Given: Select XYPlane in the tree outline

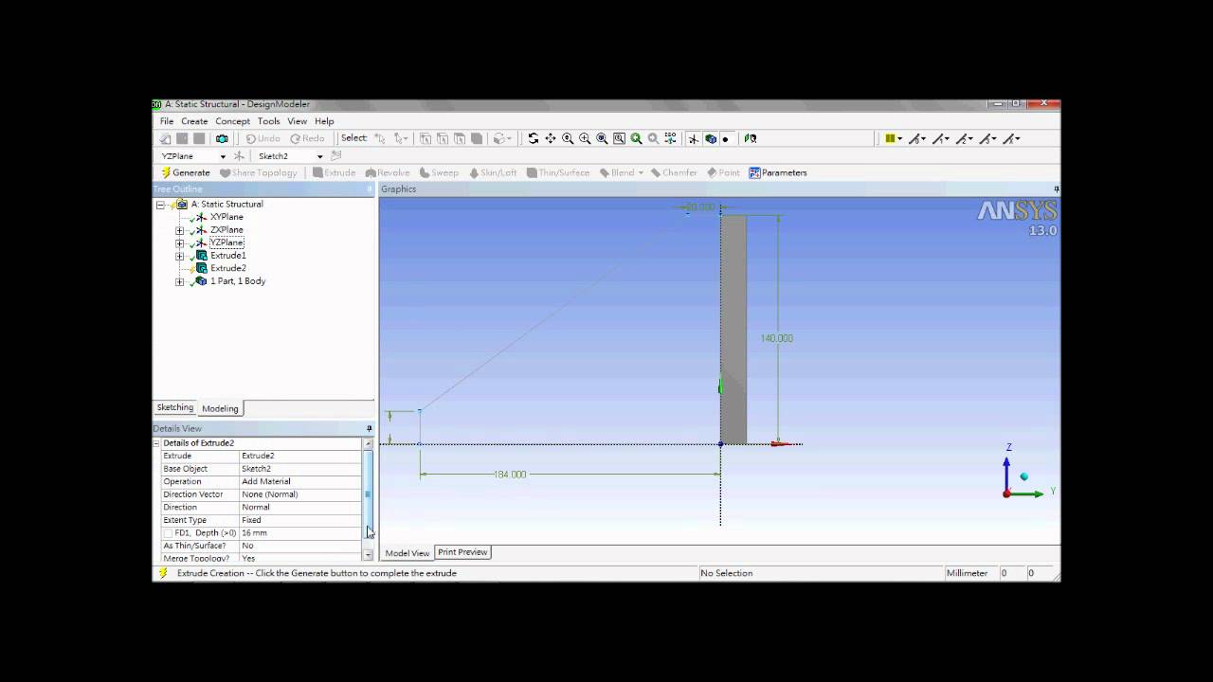Looking at the screenshot, I should 226,217.
